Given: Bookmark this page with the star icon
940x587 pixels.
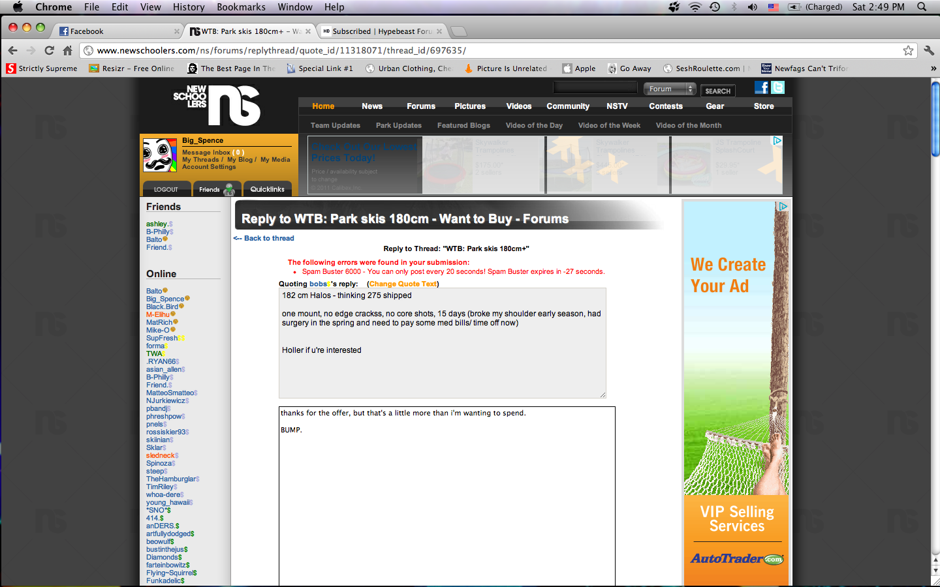Looking at the screenshot, I should tap(908, 50).
